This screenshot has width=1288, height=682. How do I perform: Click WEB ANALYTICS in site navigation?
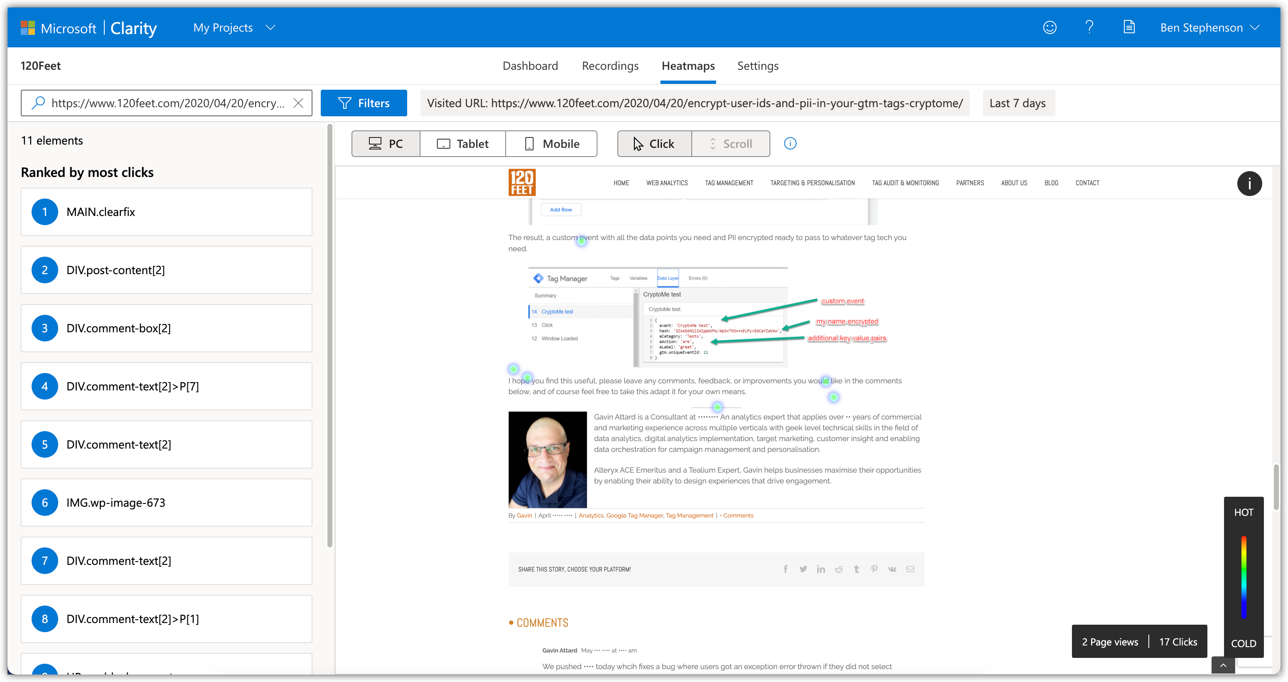tap(666, 183)
